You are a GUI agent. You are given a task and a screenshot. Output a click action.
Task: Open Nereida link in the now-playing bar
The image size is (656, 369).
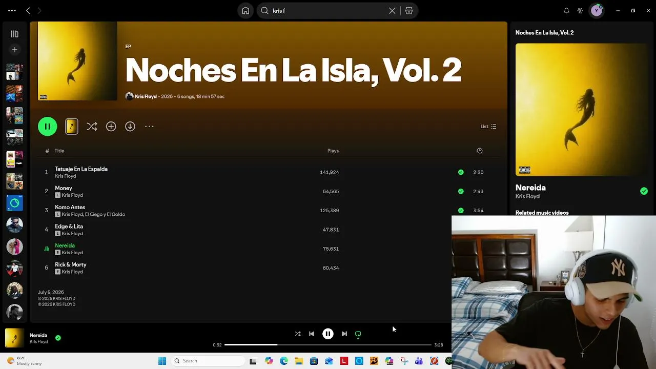pyautogui.click(x=38, y=335)
